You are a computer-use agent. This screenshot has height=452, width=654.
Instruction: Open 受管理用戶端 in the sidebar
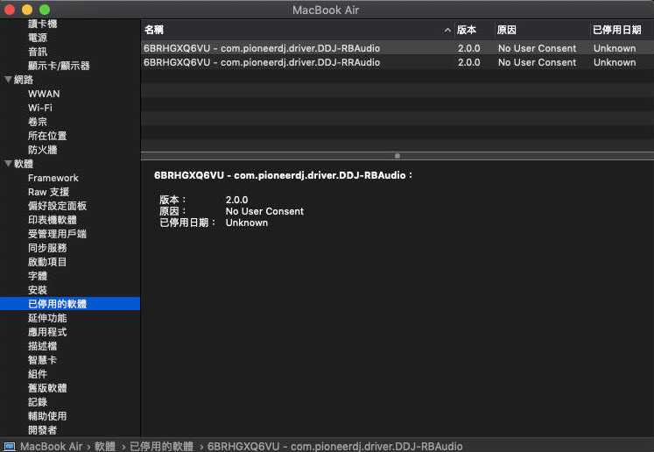point(57,234)
